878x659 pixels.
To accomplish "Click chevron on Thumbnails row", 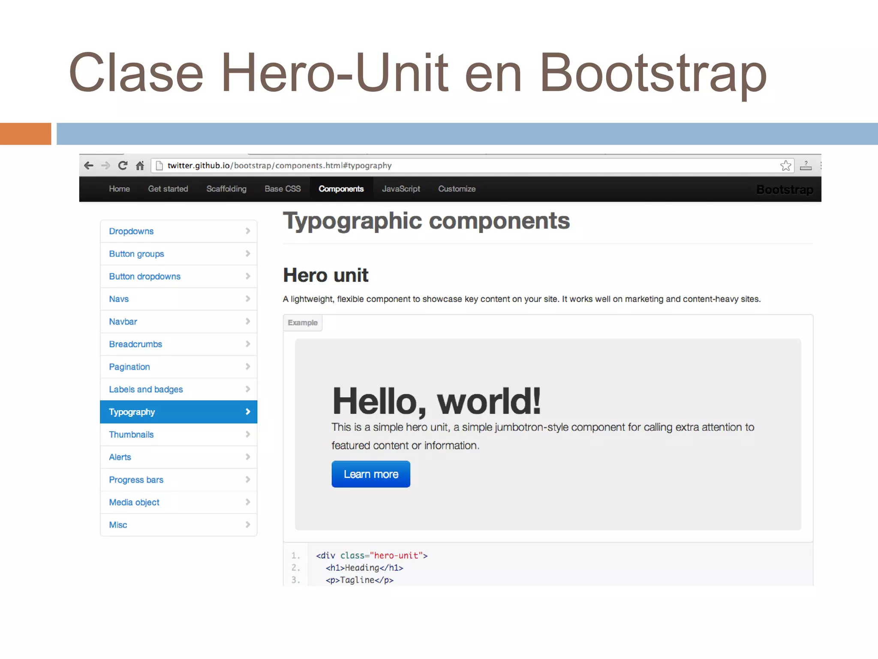I will tap(248, 435).
